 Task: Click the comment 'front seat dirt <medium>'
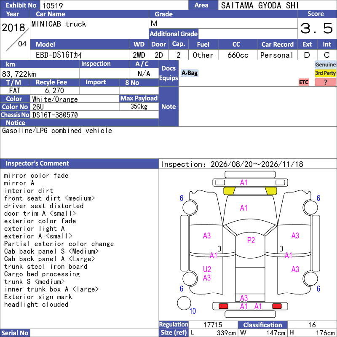click(x=49, y=198)
